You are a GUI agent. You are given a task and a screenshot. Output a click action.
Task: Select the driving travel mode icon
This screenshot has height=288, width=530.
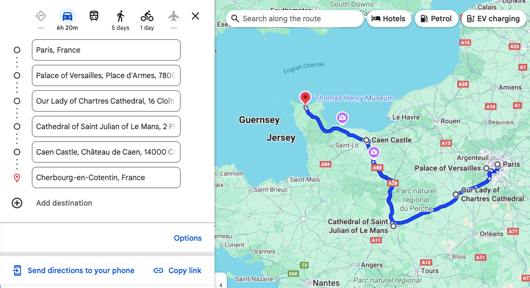67,16
